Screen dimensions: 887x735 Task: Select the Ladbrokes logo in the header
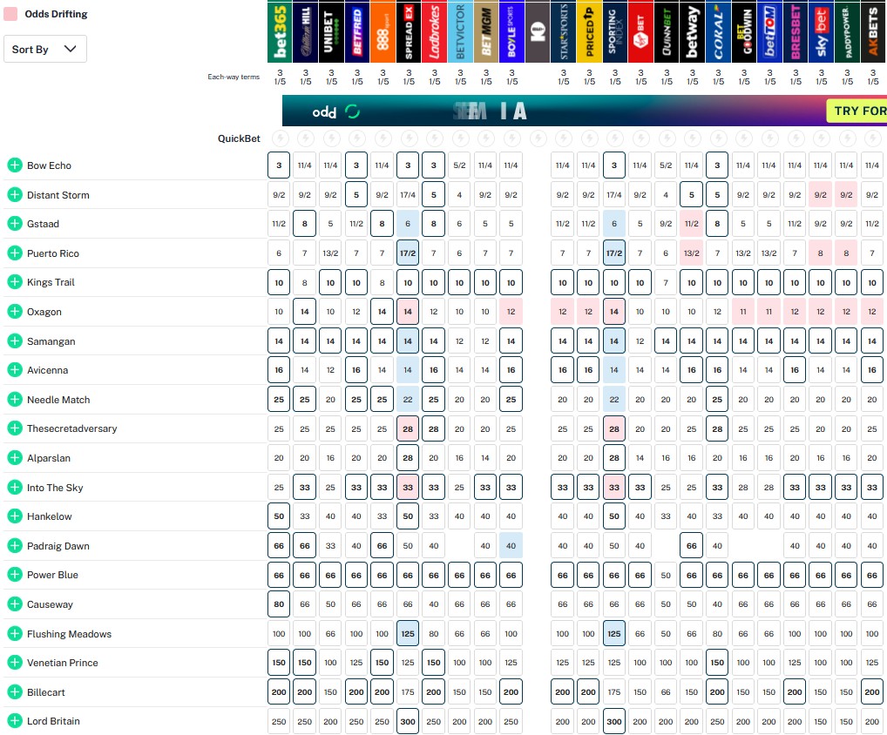(x=434, y=31)
